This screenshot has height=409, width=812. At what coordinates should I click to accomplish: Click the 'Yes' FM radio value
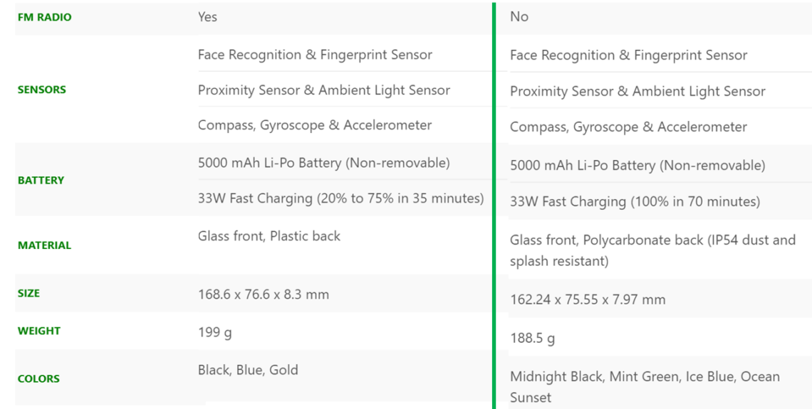coord(207,16)
